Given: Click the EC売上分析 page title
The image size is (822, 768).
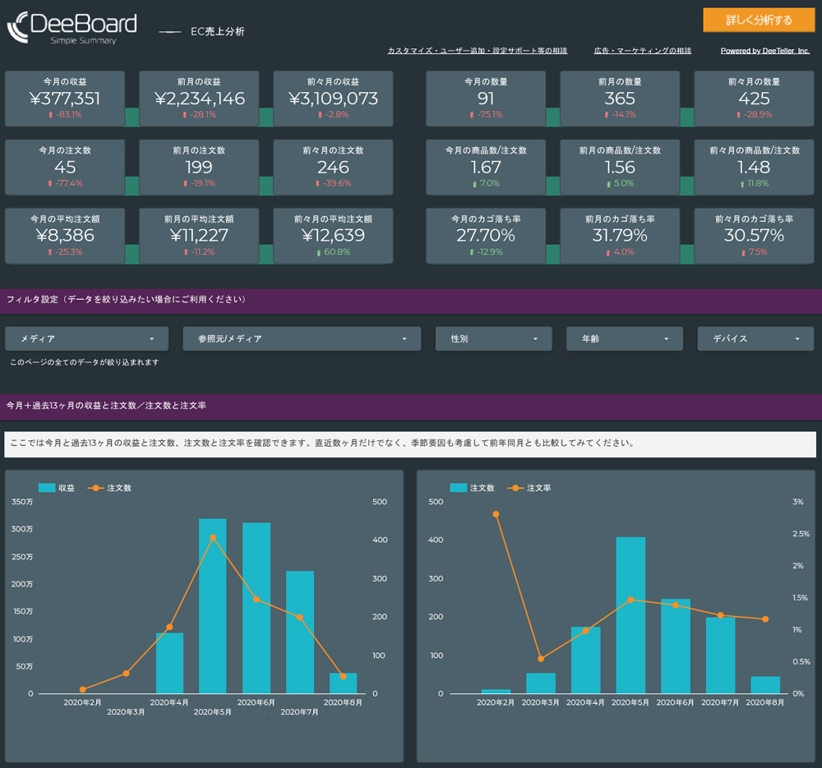Looking at the screenshot, I should pos(218,31).
